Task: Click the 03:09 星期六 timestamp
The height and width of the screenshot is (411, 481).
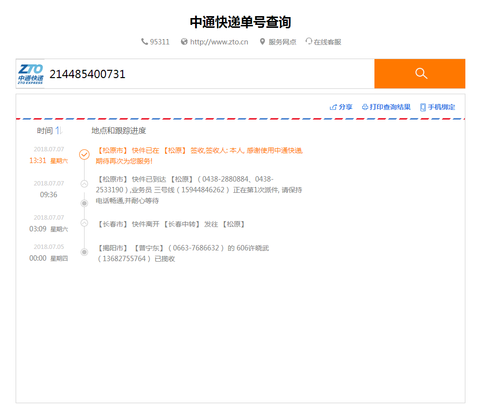Action: tap(48, 229)
